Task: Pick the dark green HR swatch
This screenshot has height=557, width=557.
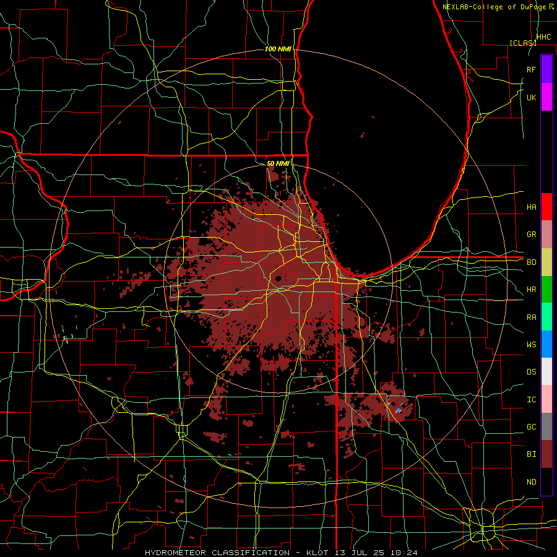Action: [x=546, y=290]
